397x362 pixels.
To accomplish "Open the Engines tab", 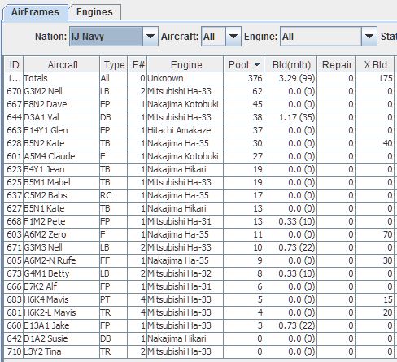I will [x=94, y=12].
